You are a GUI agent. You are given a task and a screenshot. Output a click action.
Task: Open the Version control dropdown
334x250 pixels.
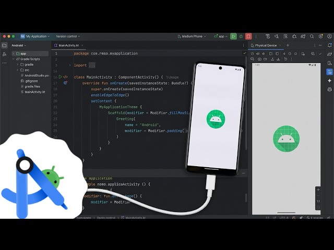(68, 36)
